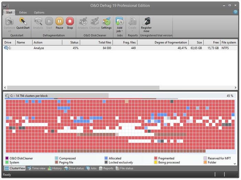
Task: Click the Being processed yellow swatch
Action: (156, 162)
